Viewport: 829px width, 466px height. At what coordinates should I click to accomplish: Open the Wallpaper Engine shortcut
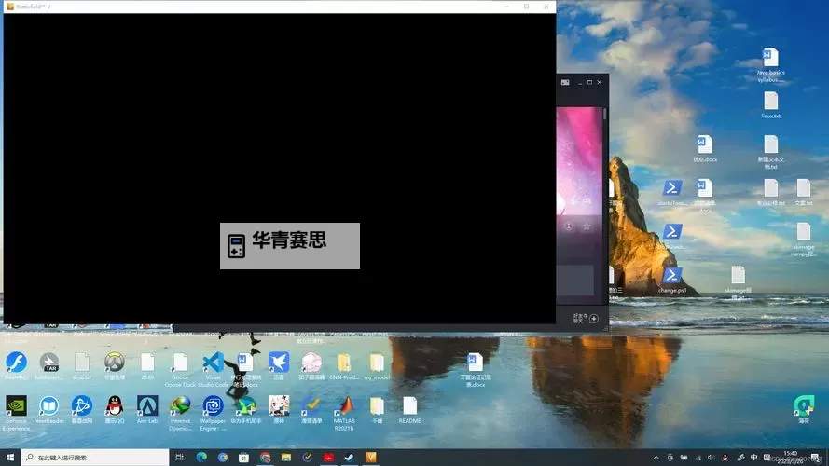[x=213, y=405]
